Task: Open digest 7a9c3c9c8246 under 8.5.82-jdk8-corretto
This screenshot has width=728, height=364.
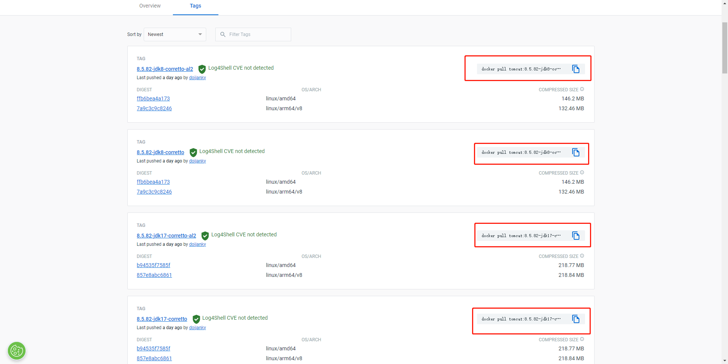Action: [x=154, y=192]
